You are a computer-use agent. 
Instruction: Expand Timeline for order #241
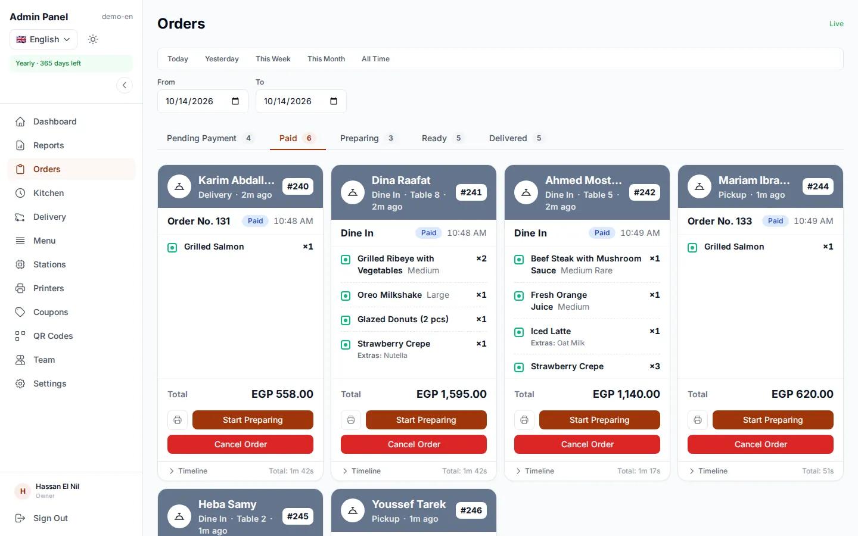coord(362,471)
